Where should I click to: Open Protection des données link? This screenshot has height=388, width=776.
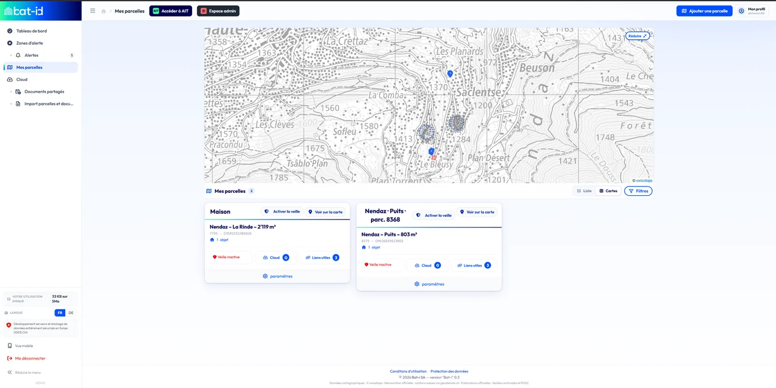click(449, 372)
